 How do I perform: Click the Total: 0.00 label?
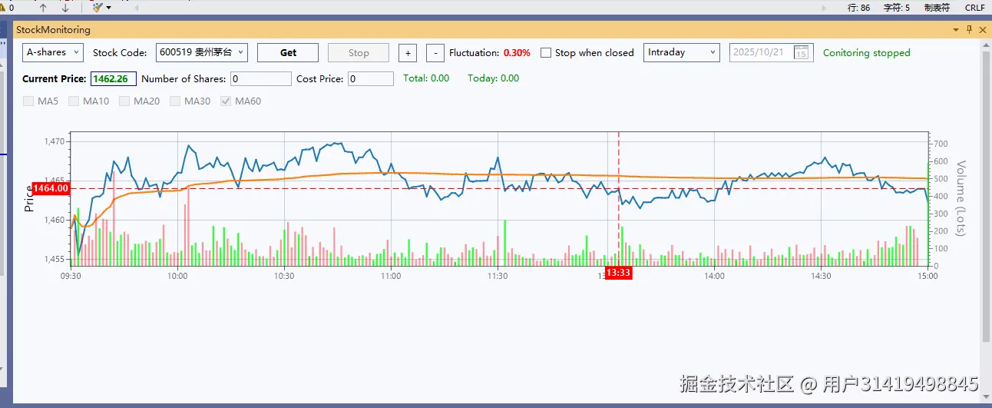tap(426, 78)
